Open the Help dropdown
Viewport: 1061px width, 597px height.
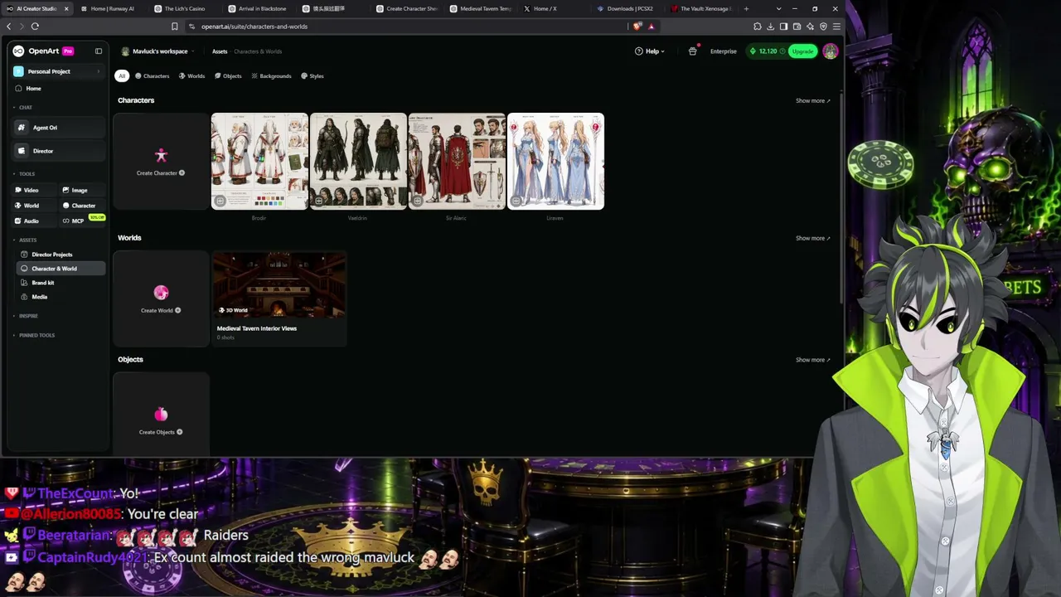(650, 51)
